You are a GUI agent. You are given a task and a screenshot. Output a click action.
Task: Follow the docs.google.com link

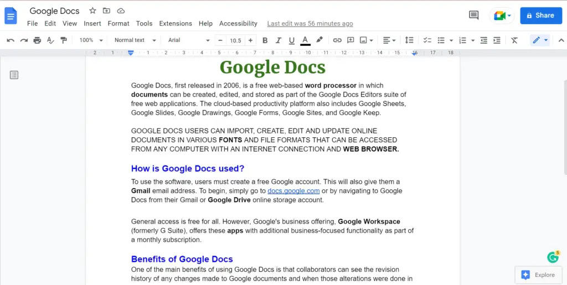click(293, 191)
